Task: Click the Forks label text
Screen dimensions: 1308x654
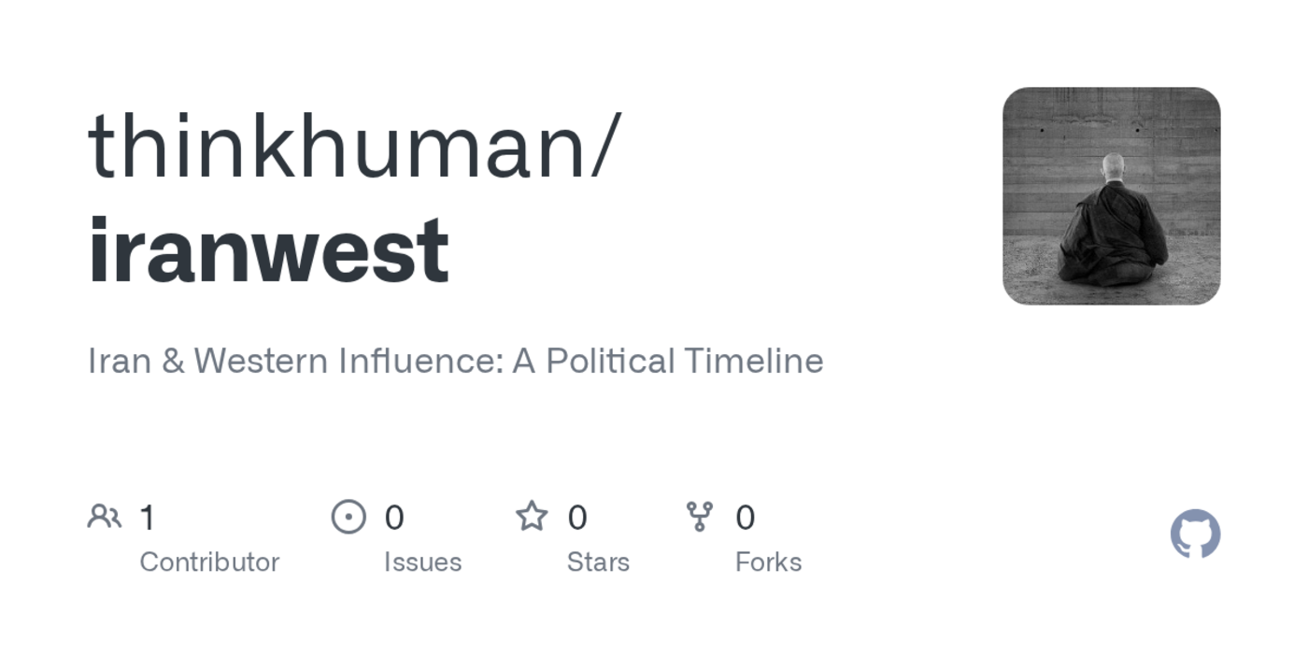Action: click(x=768, y=562)
